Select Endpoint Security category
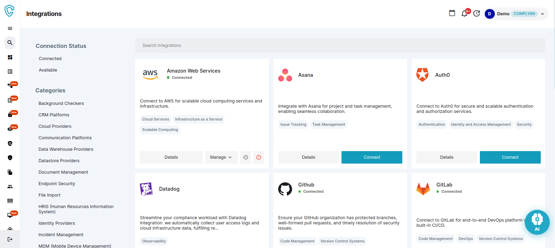Image resolution: width=555 pixels, height=248 pixels. [x=57, y=184]
